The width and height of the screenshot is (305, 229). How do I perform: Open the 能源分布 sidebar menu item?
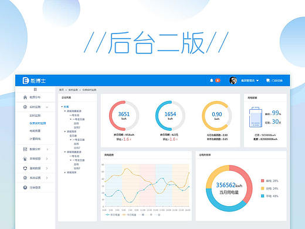(x=35, y=97)
